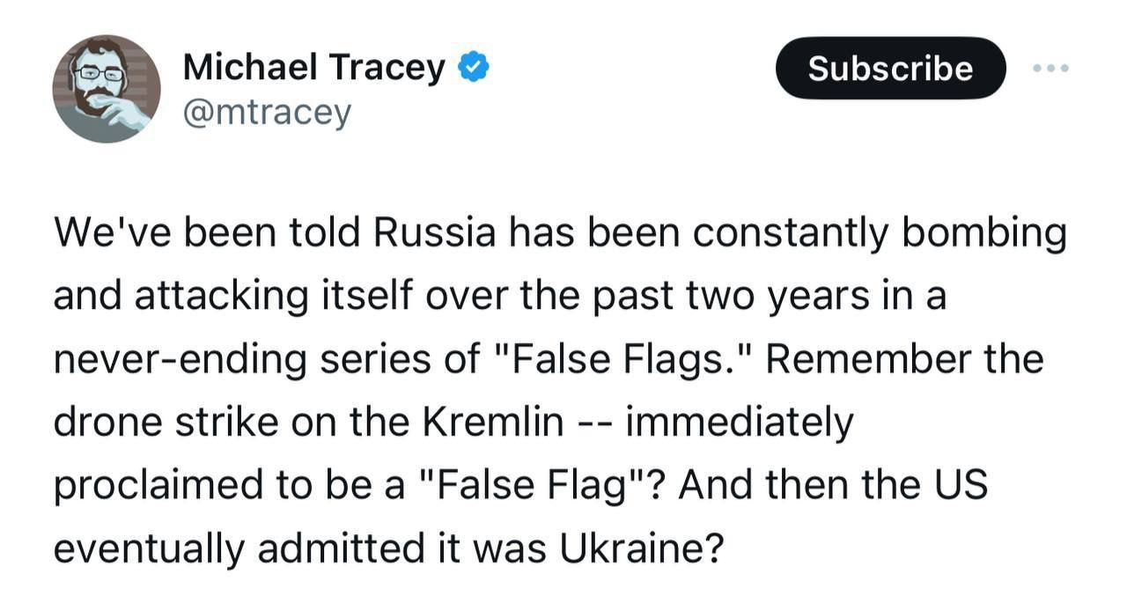The image size is (1127, 596).
Task: Click the word "Russia" in first line
Action: 432,233
